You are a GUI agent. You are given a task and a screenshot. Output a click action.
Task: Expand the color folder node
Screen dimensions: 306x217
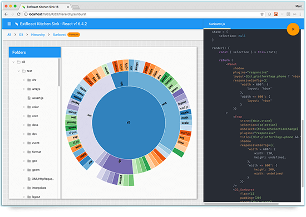click(x=24, y=107)
